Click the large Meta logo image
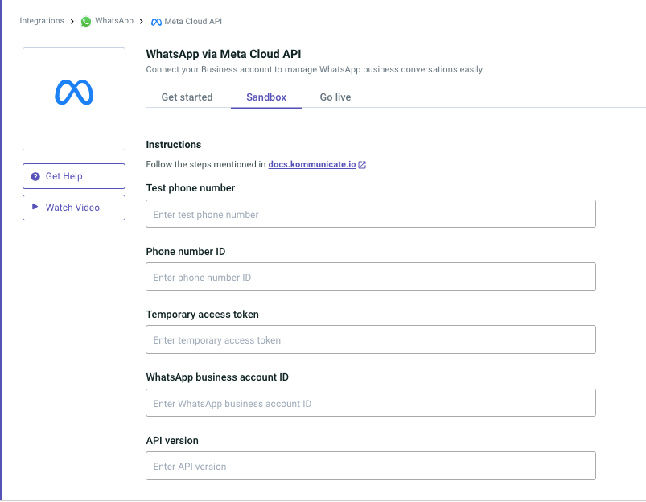646x502 pixels. tap(74, 93)
